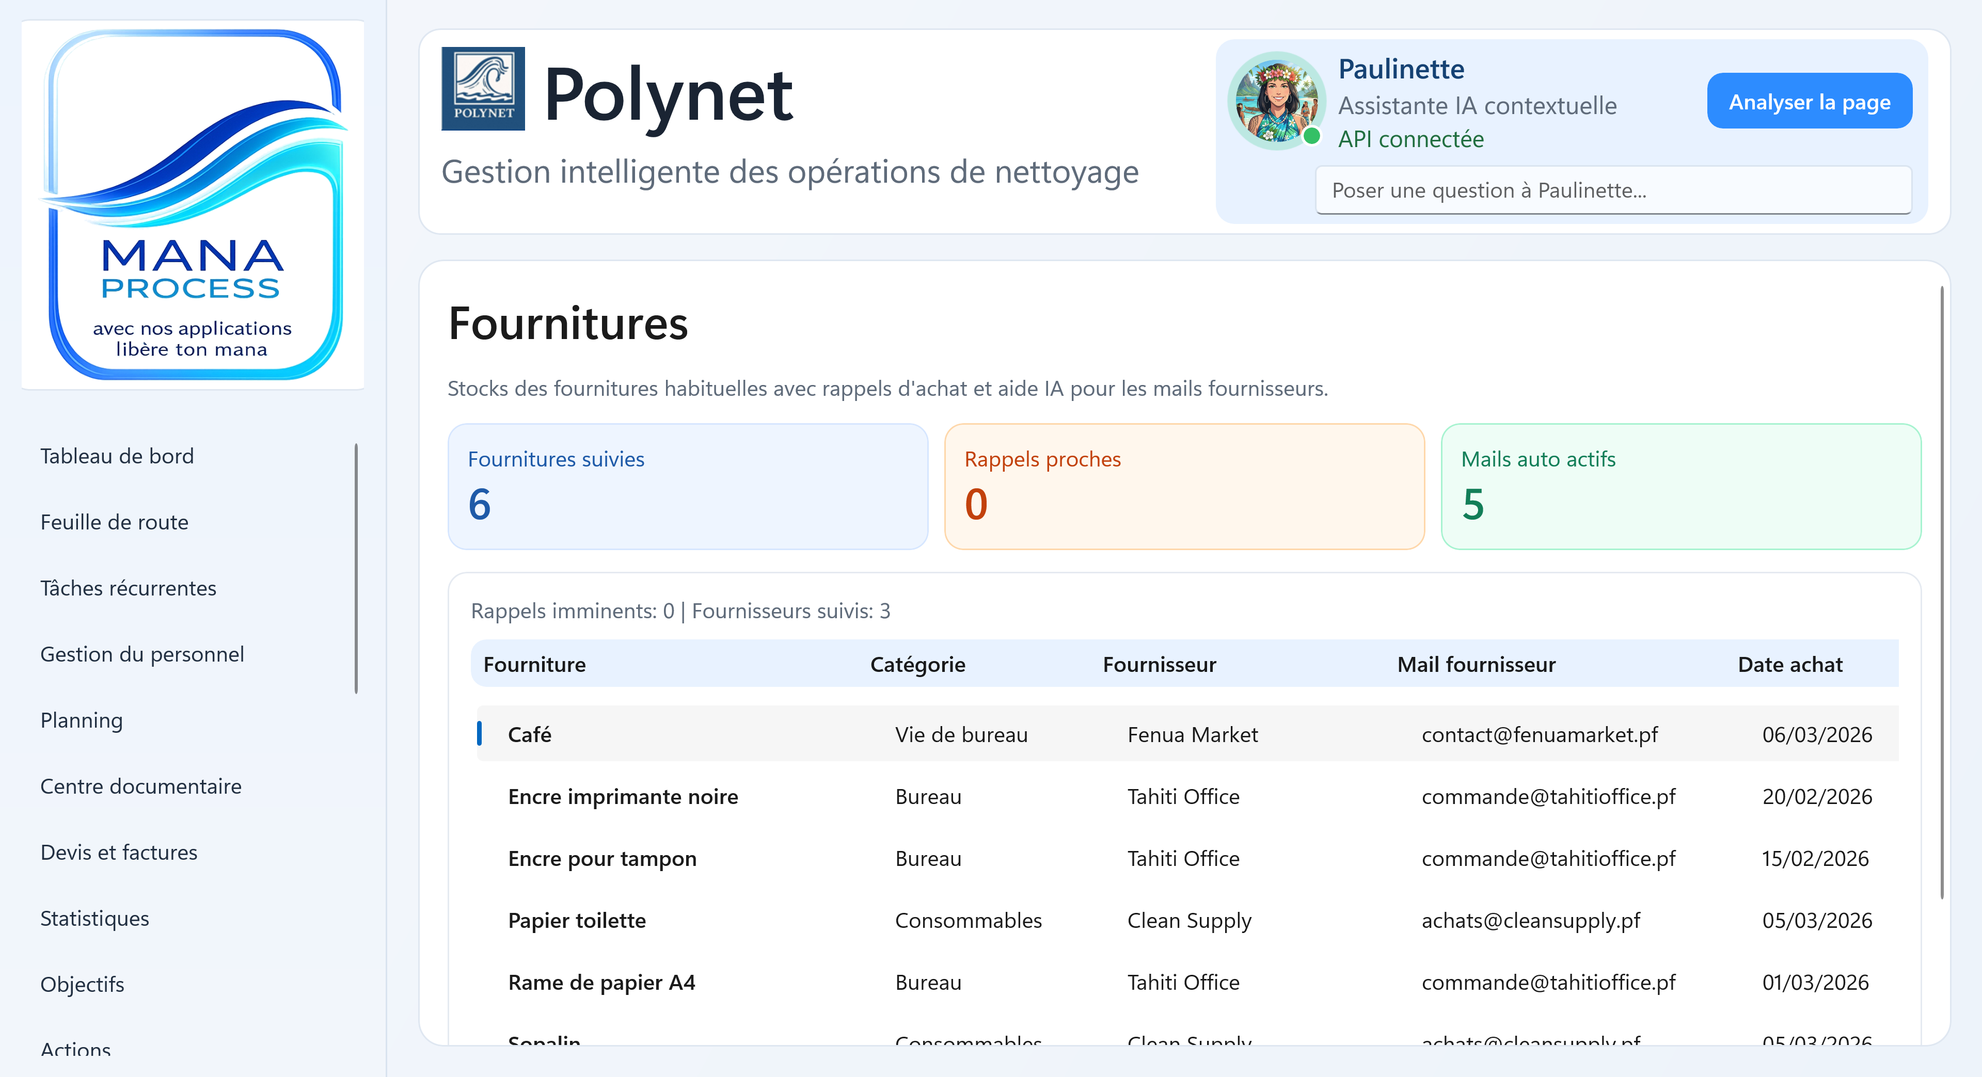This screenshot has height=1077, width=1982.
Task: Go to Feuille de route
Action: coord(115,522)
